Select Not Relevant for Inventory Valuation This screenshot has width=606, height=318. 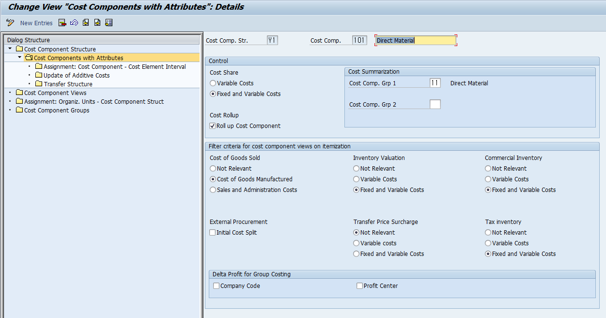(x=356, y=168)
